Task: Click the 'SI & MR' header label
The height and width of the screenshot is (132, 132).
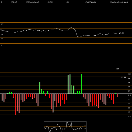Action: point(14,2)
